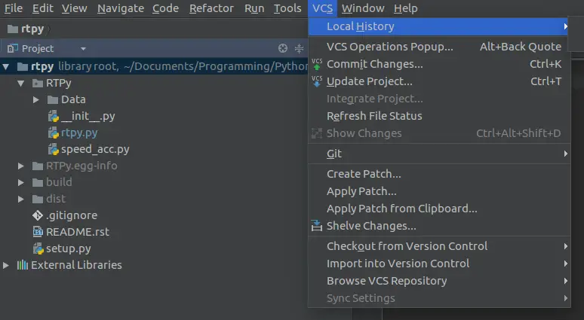Screen dimensions: 584x320
Task: Open the View menu
Action: coord(74,8)
